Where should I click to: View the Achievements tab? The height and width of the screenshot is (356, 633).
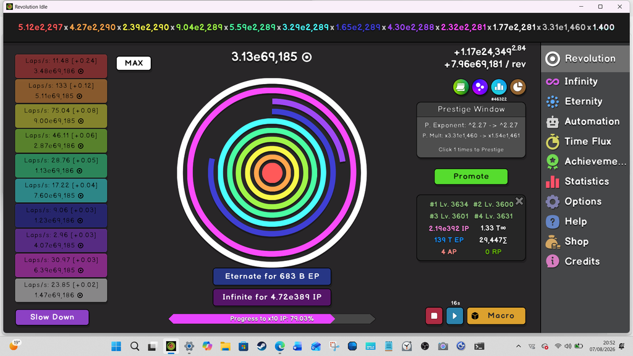[585, 161]
